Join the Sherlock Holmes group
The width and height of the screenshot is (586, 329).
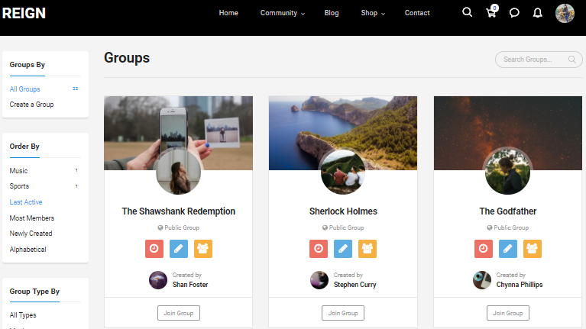click(343, 313)
